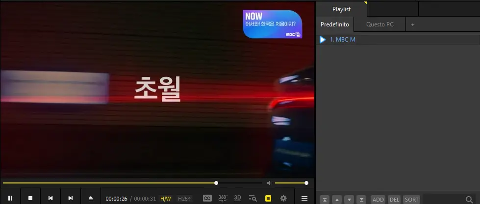Toggle 3D video mode

click(x=237, y=198)
